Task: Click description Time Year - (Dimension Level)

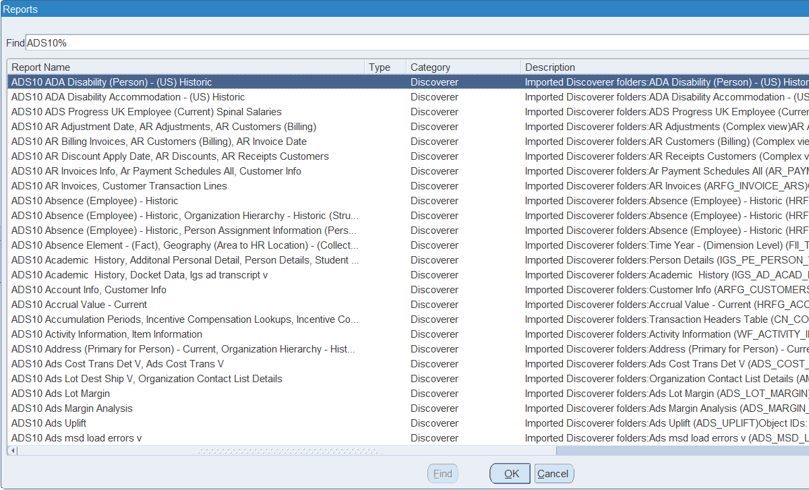Action: [x=667, y=245]
